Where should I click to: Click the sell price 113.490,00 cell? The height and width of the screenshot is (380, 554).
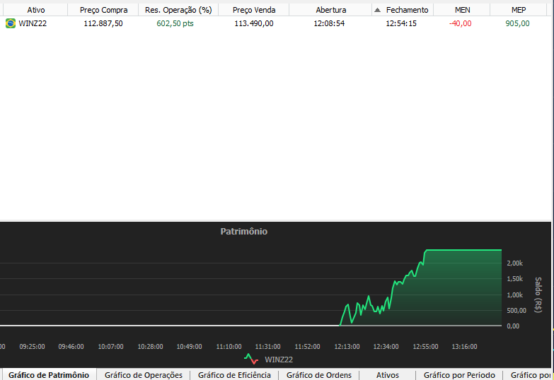click(254, 23)
